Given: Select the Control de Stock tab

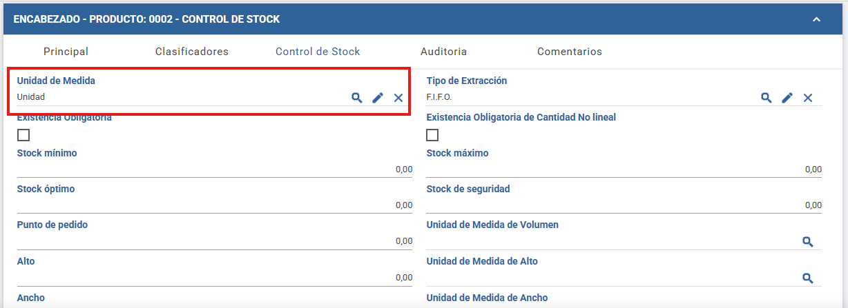Looking at the screenshot, I should pos(318,52).
